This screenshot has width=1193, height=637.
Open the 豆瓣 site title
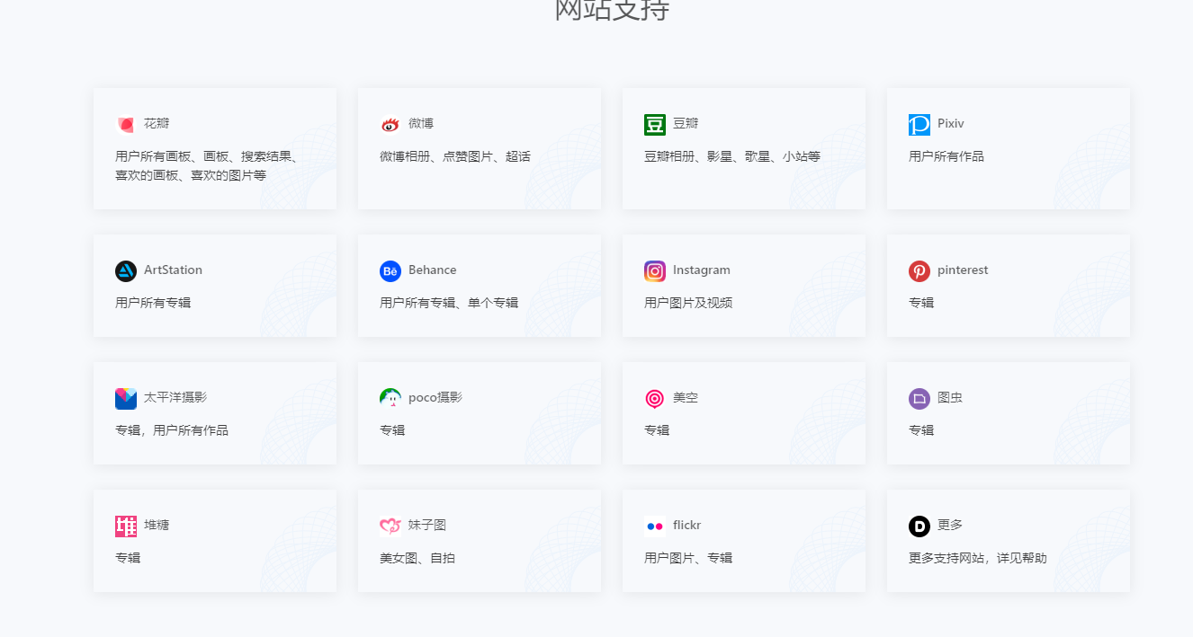[686, 123]
